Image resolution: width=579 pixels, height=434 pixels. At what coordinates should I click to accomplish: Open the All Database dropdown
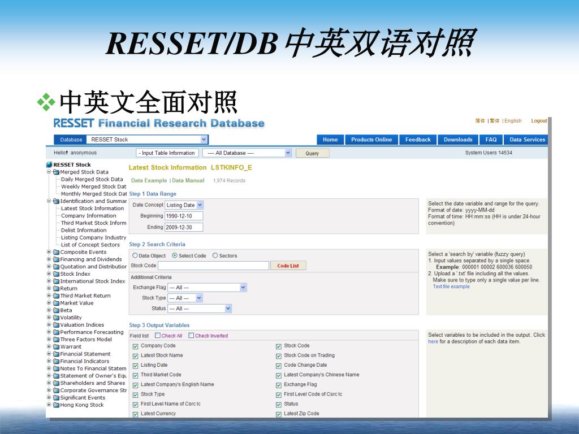(x=288, y=153)
